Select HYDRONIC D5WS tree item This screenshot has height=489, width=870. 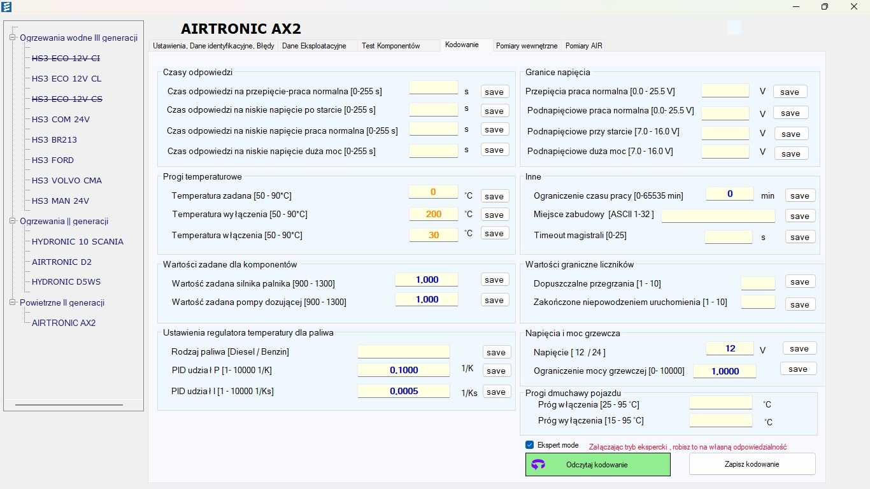pos(66,282)
